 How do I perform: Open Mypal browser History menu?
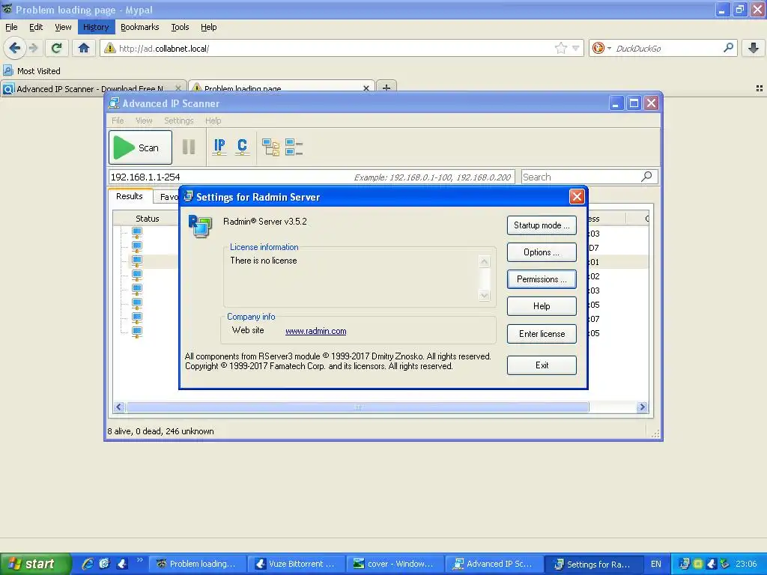96,27
